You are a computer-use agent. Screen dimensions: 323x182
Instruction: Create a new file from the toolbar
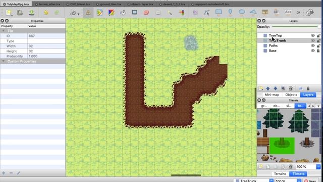[9, 13]
